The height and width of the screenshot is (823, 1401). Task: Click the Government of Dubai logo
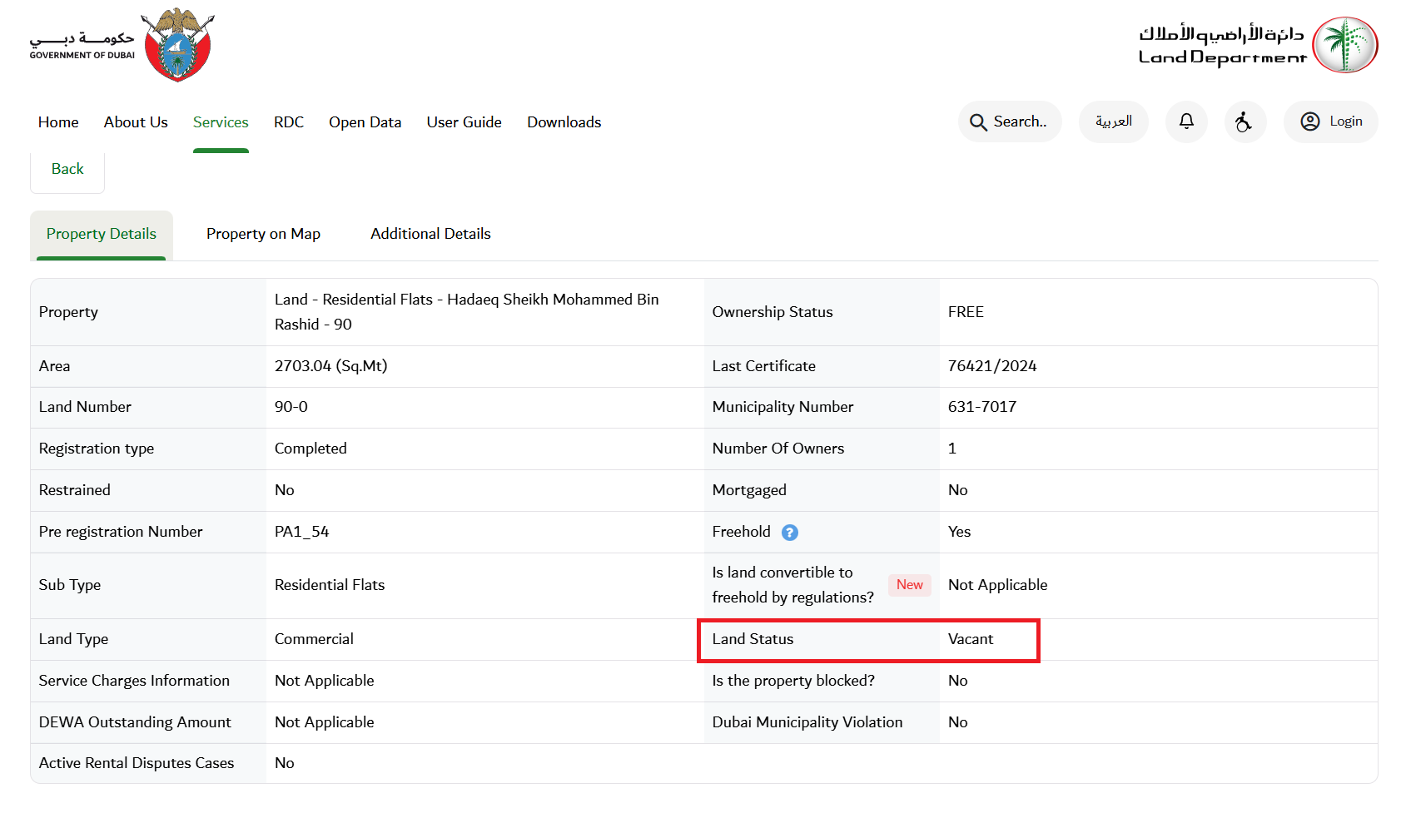(123, 45)
